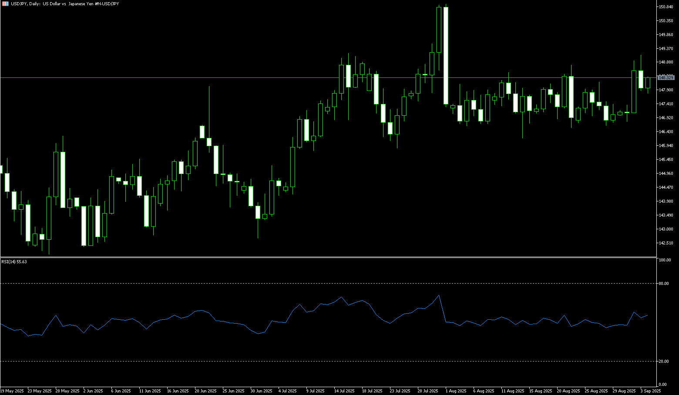679x395 pixels.
Task: Click the RSI line peak near 28 Jul 2025
Action: (439, 295)
